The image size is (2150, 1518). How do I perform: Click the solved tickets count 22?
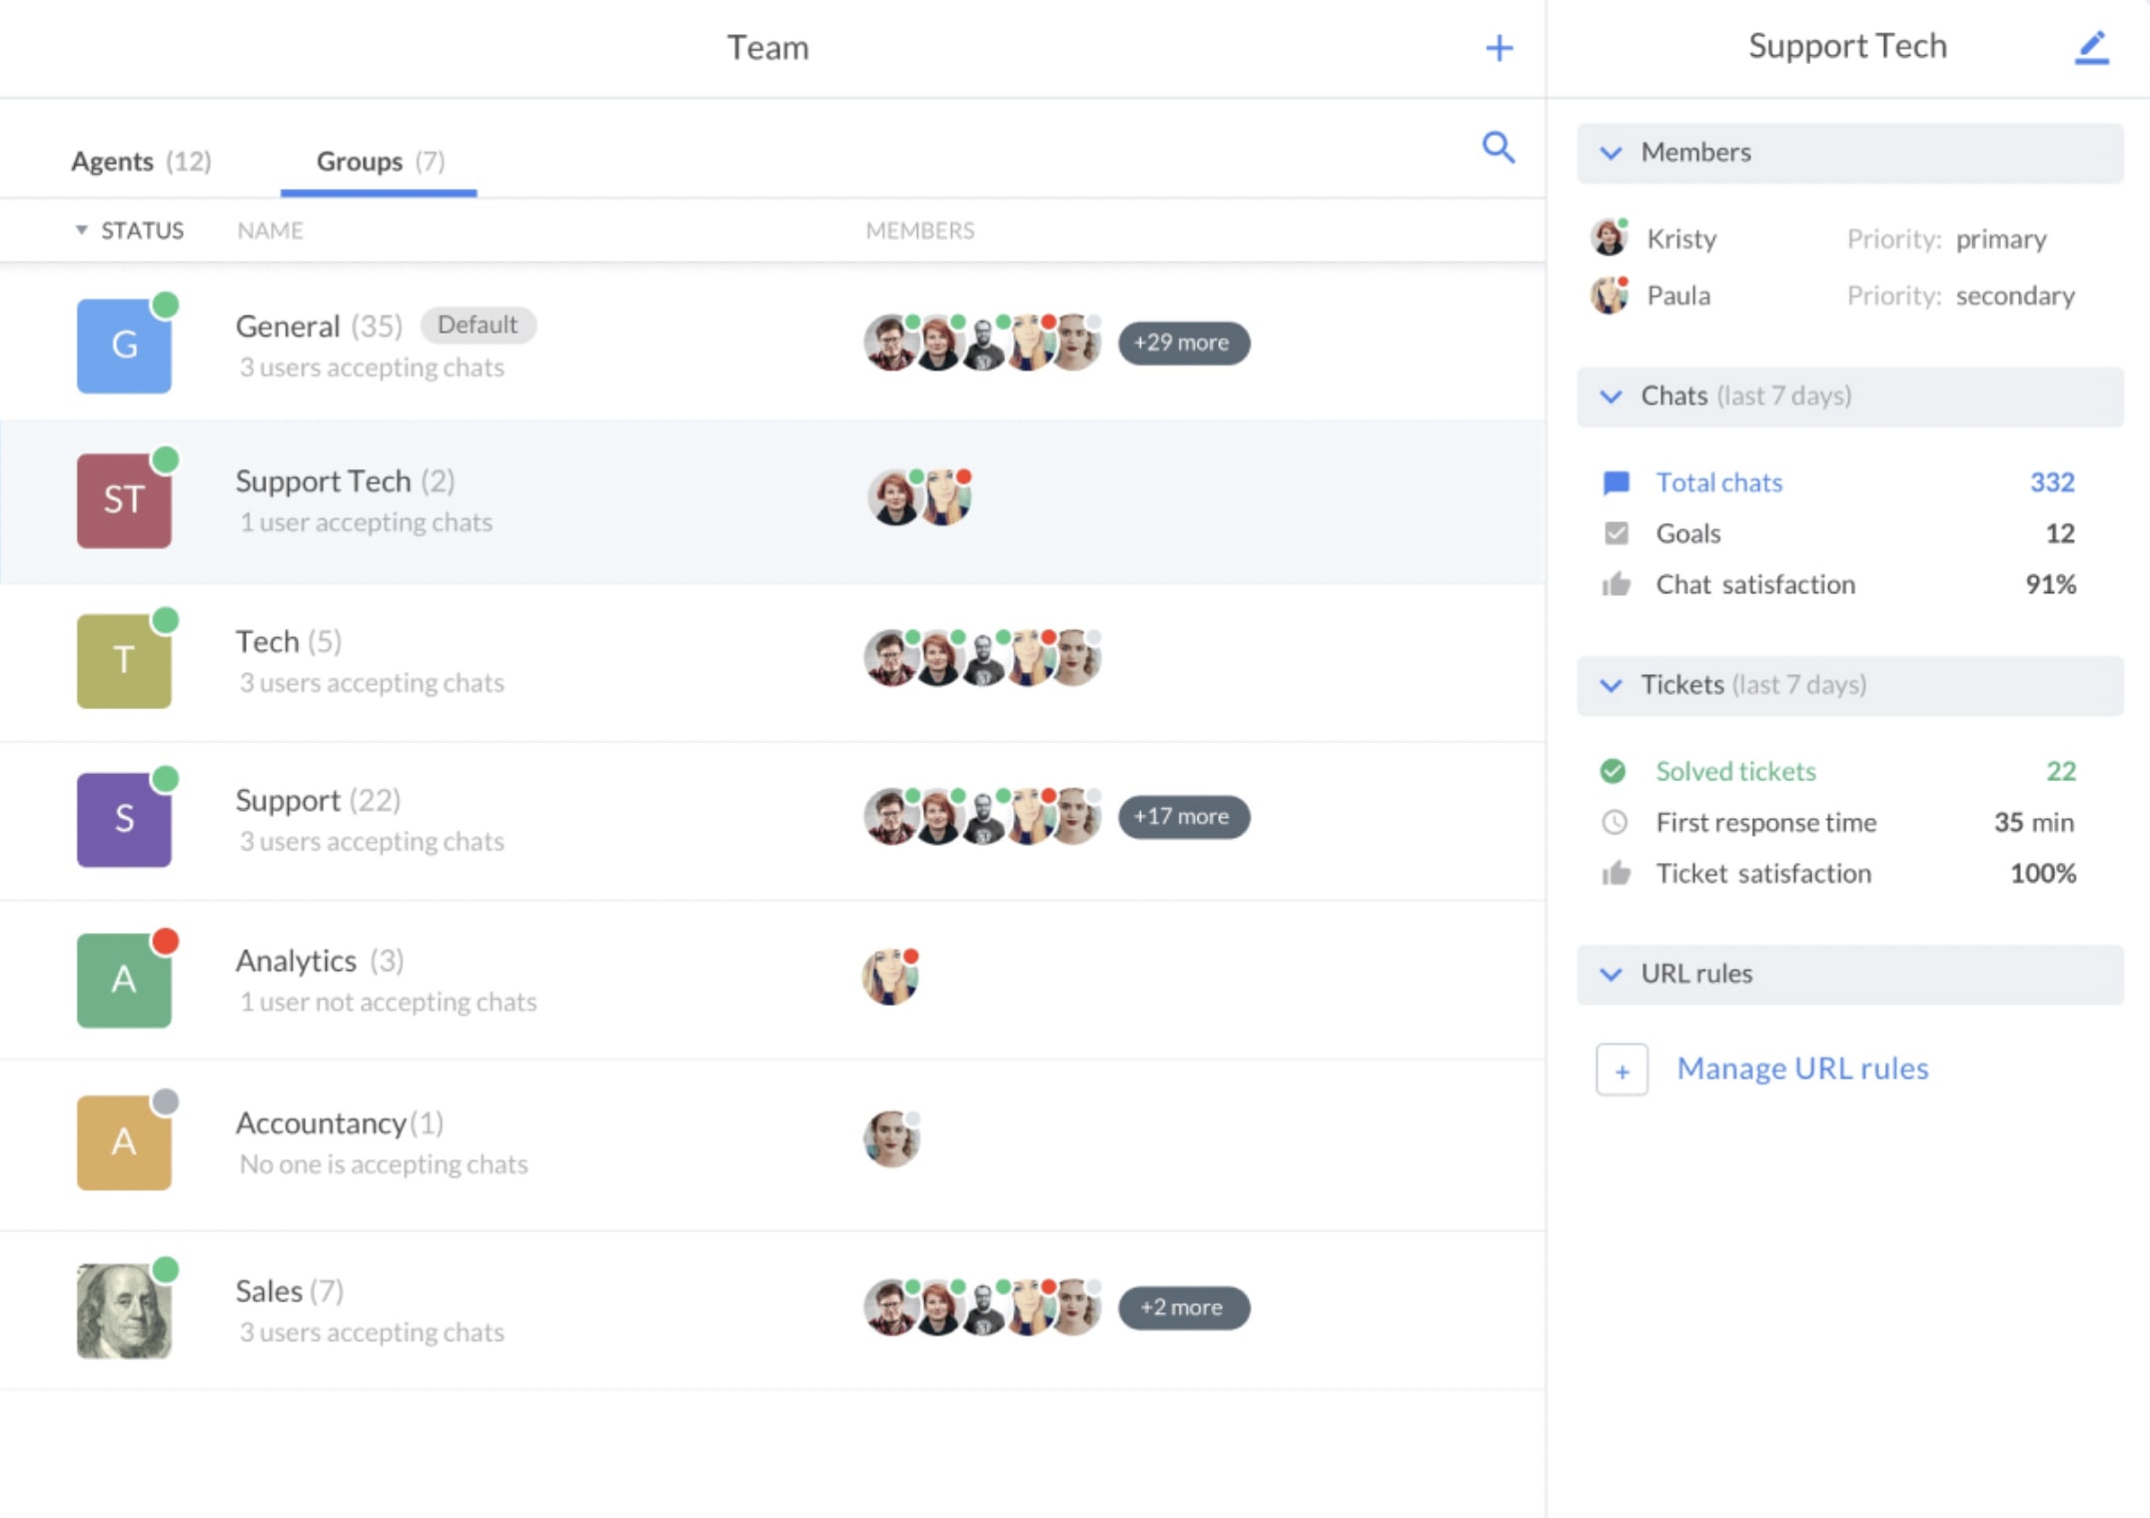pyautogui.click(x=2060, y=771)
